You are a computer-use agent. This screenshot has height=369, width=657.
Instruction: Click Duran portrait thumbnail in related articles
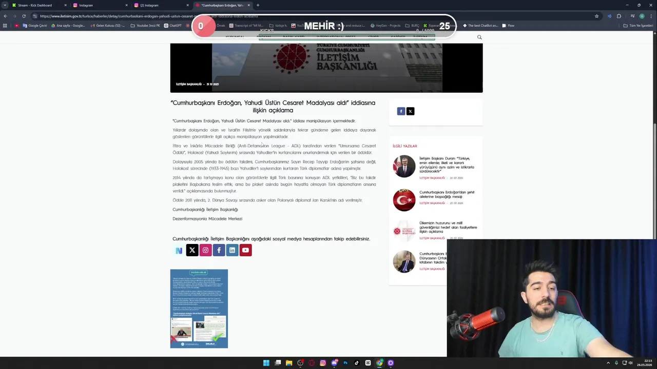(x=404, y=167)
